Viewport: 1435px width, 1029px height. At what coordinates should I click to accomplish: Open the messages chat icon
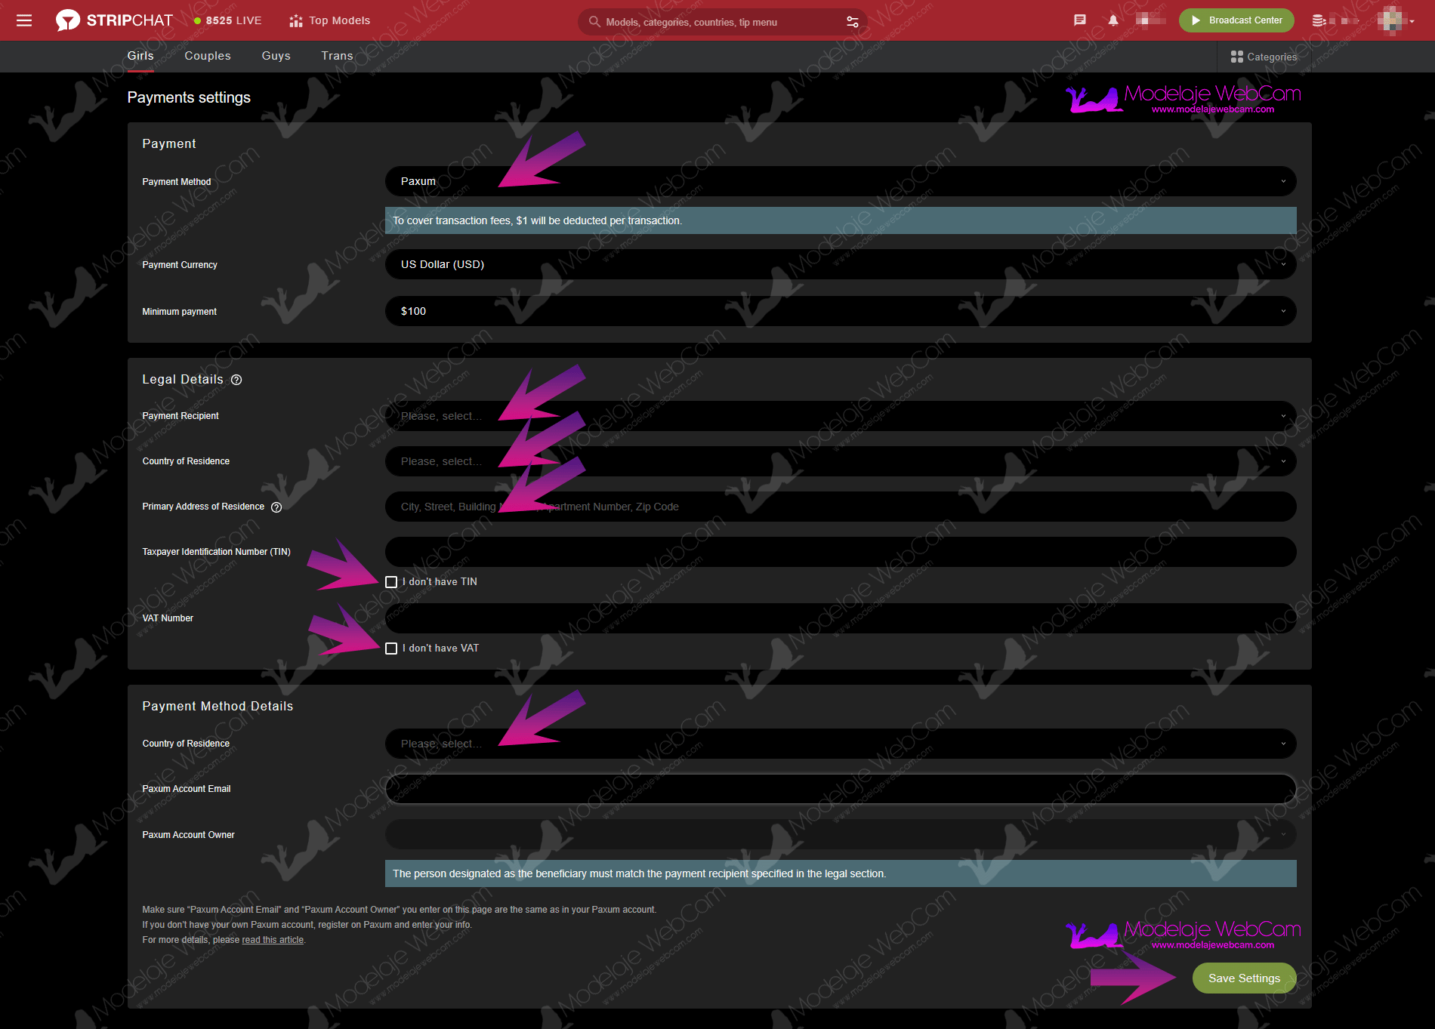coord(1080,20)
